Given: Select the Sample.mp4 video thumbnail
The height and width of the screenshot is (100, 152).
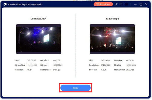Looking at the screenshot, I should [112, 39].
